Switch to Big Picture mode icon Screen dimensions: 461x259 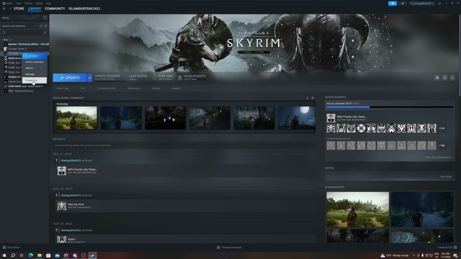(439, 3)
